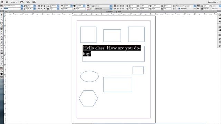Screen dimensions: 221x124
Task: Open the Screen Mode dropdown in application bar
Action: click(28, 2)
